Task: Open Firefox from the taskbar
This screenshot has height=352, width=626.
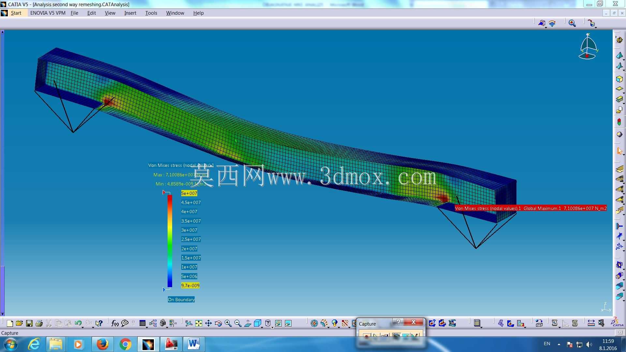Action: pos(102,344)
